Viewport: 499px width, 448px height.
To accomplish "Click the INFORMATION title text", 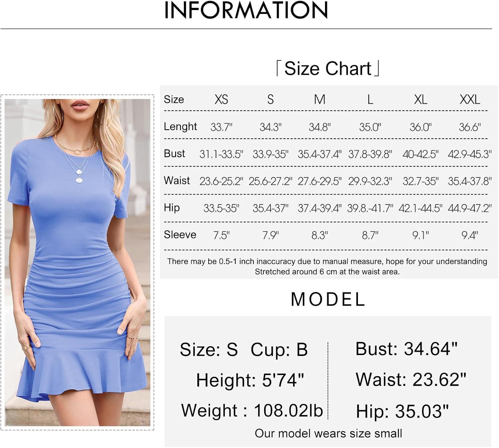I will point(246,10).
